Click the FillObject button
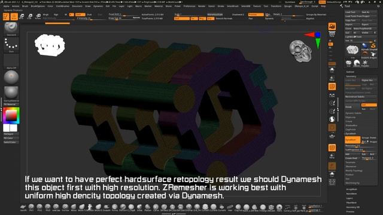383x215 pixels. coord(11,134)
